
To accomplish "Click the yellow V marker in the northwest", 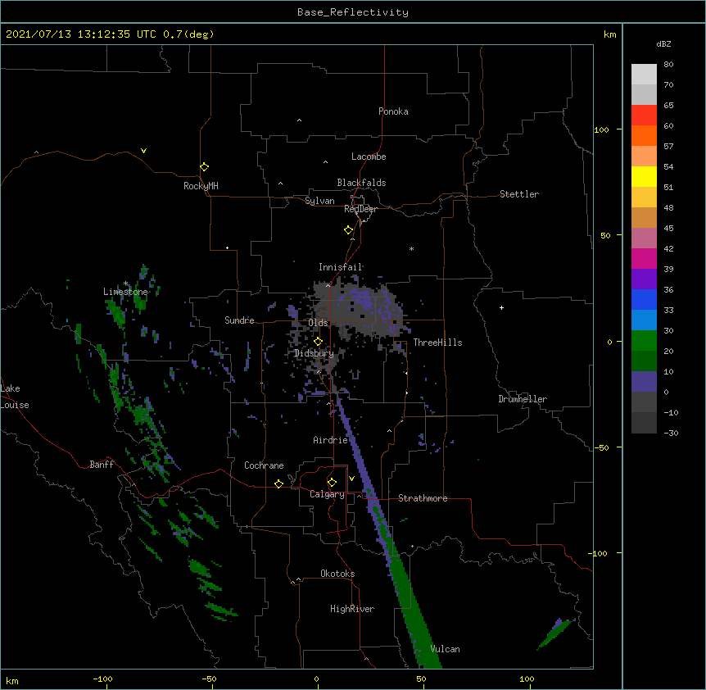I will 143,151.
